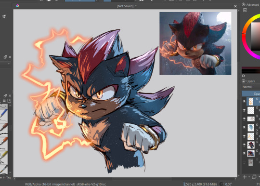Viewport: 260px width, 186px height.
Task: Select the sketch line-art layer thumbnail
Action: [x=251, y=119]
